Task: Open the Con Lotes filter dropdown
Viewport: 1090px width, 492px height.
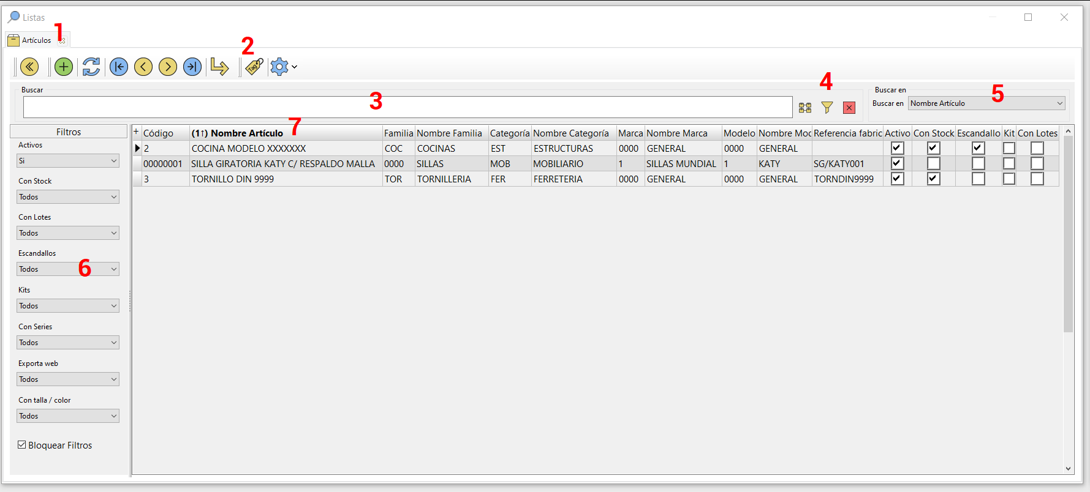Action: (x=68, y=233)
